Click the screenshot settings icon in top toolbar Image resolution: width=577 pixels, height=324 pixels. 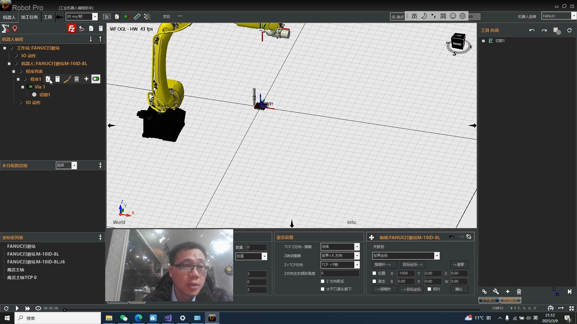pos(106,16)
